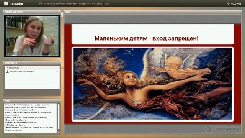The width and height of the screenshot is (245, 138).
Task: Click the shared slide angel painting
Action: [153, 84]
